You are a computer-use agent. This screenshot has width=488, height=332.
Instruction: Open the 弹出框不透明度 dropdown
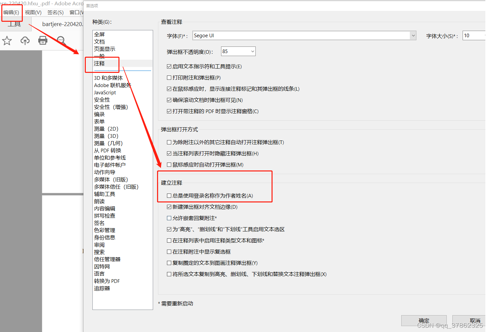pos(238,51)
